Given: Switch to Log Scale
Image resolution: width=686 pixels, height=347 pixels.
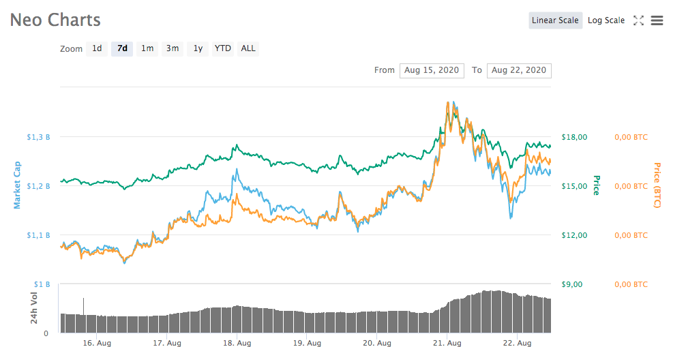Looking at the screenshot, I should (606, 20).
